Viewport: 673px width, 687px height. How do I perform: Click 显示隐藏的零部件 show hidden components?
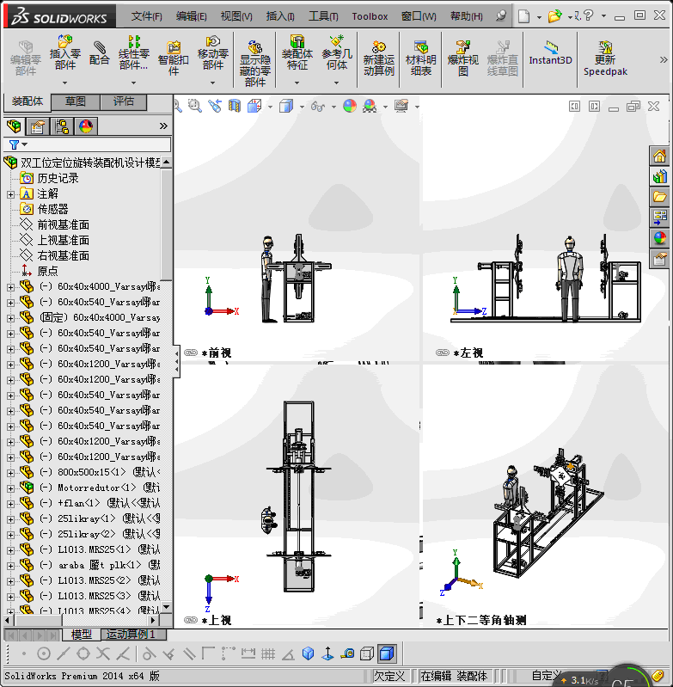tap(255, 64)
